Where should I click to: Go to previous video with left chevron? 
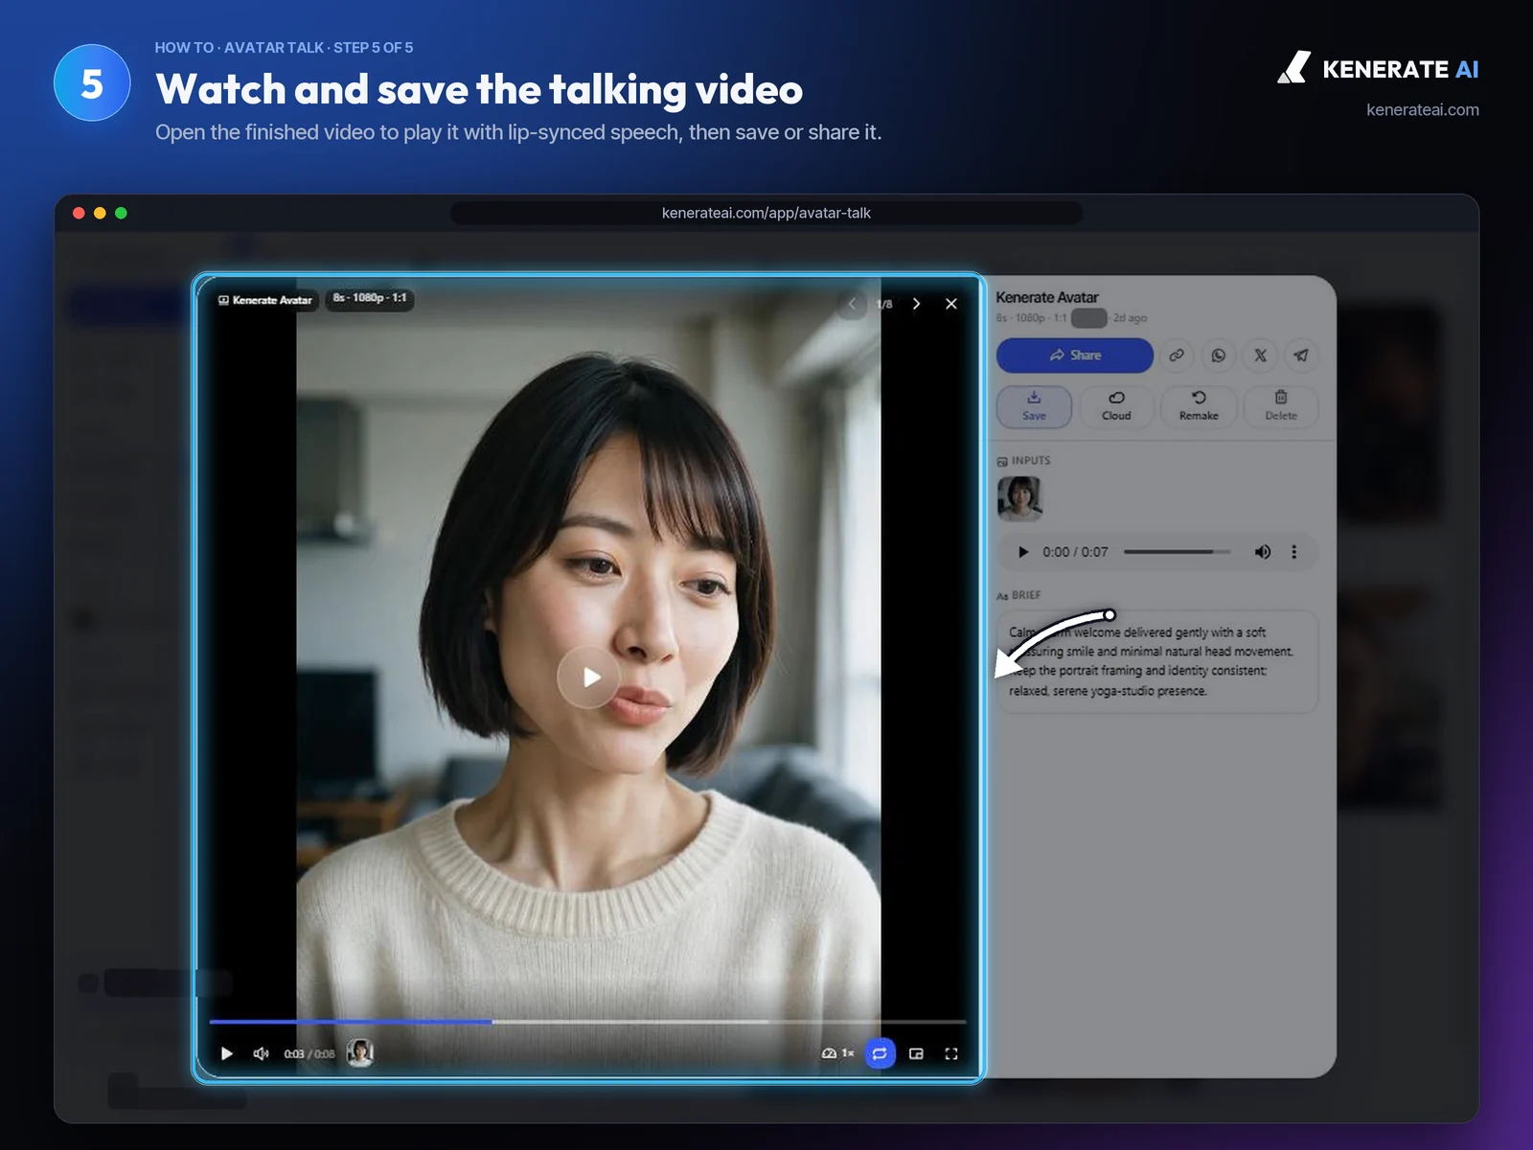pos(852,304)
